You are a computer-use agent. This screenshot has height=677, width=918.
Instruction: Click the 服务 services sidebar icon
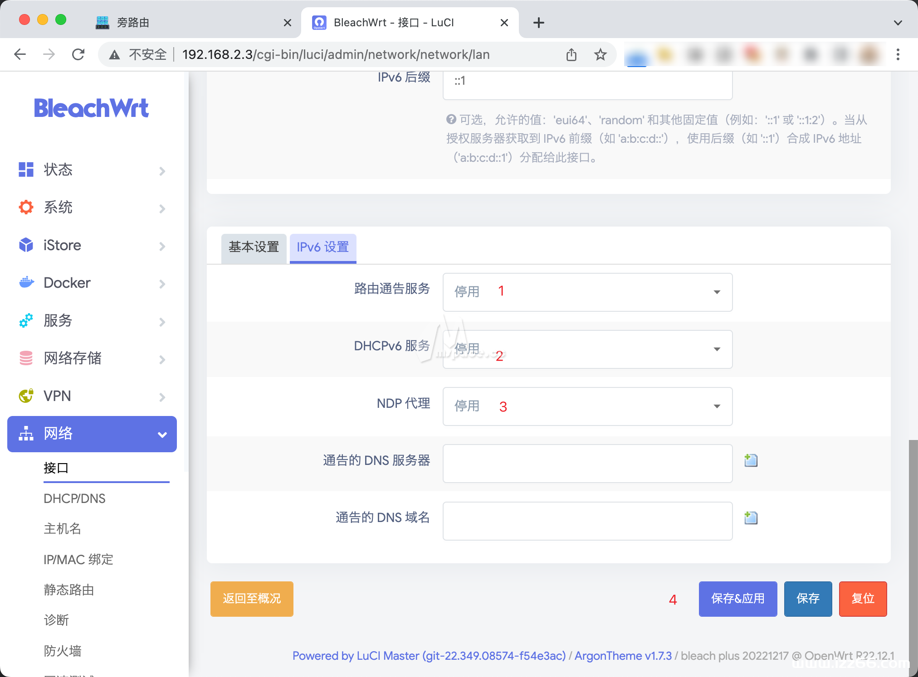(26, 320)
